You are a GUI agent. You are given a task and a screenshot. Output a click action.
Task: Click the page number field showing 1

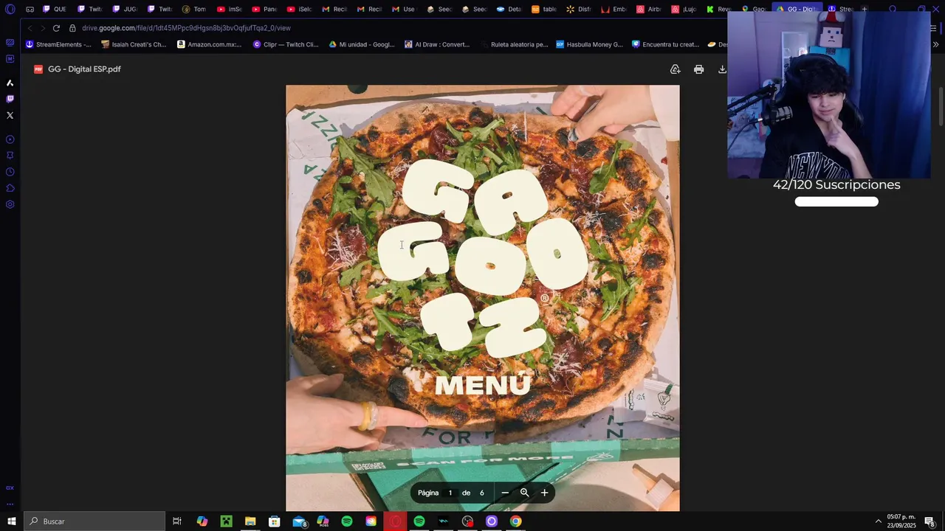pos(450,493)
